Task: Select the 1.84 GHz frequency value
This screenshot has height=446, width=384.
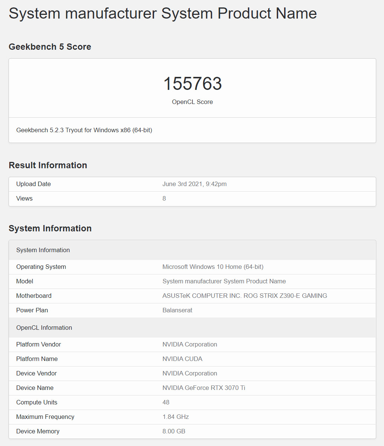Action: [176, 417]
